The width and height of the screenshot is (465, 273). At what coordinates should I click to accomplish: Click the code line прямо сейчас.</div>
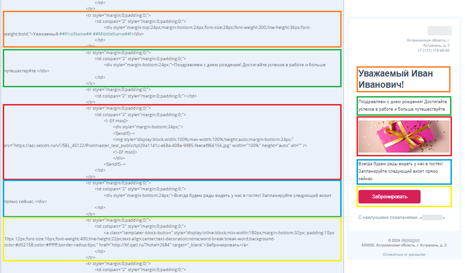point(26,202)
